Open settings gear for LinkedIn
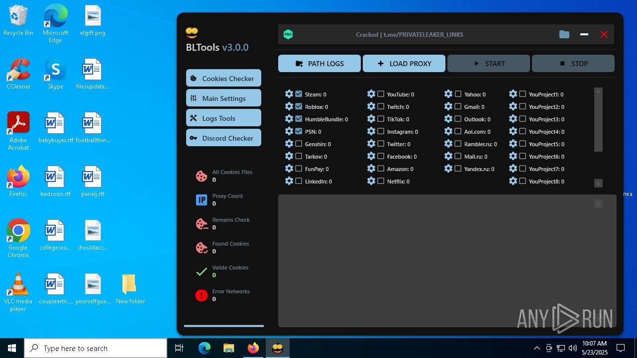The width and height of the screenshot is (637, 358). click(x=289, y=181)
